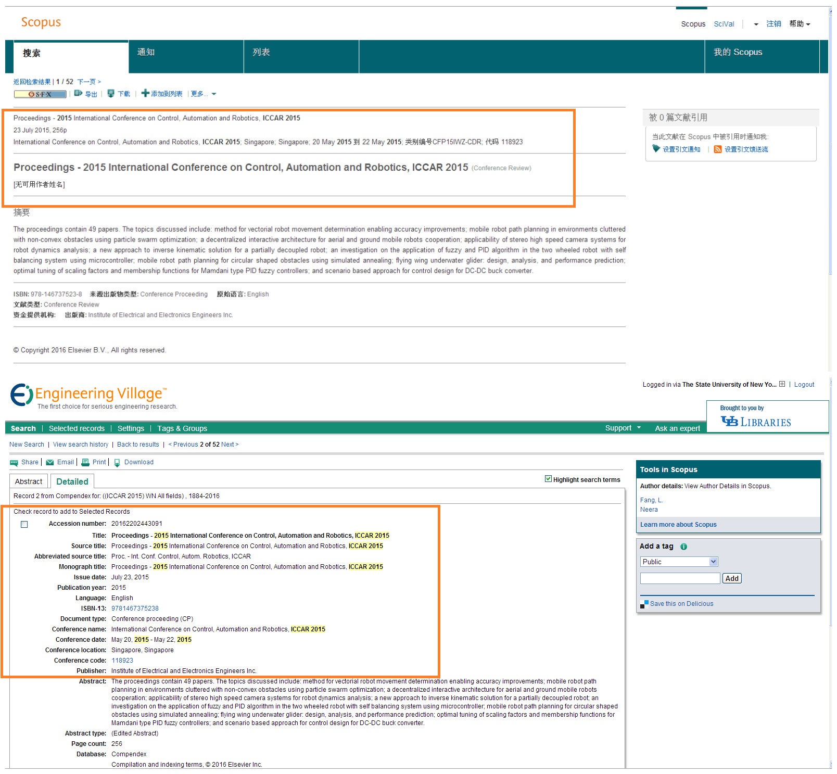Open the Public tag visibility dropdown
The image size is (837, 774).
point(679,562)
